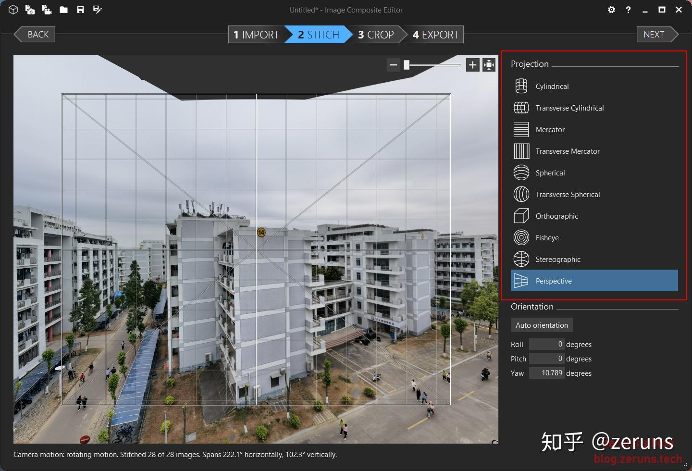692x471 pixels.
Task: Select the Stereographic projection icon
Action: pos(521,259)
